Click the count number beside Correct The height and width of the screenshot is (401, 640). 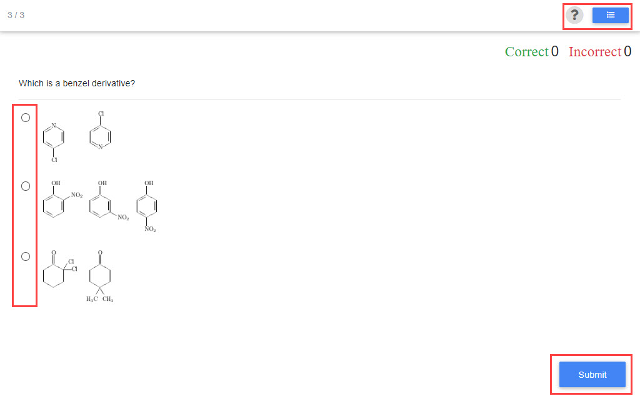555,52
